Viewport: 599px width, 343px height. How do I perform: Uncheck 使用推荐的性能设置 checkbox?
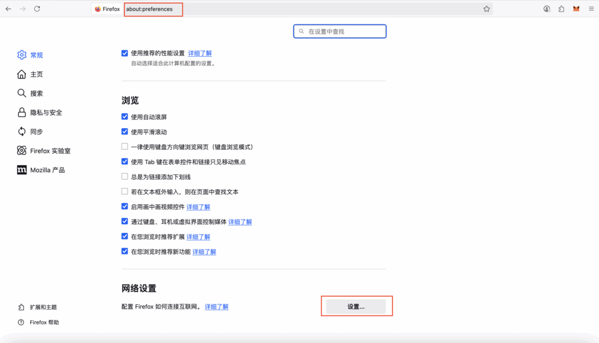pos(125,53)
